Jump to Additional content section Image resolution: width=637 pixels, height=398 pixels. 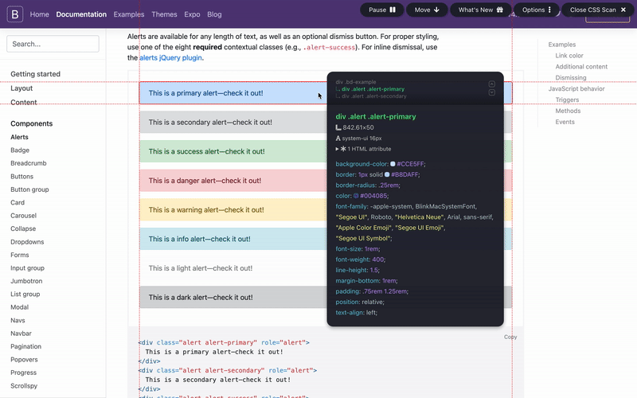point(581,67)
